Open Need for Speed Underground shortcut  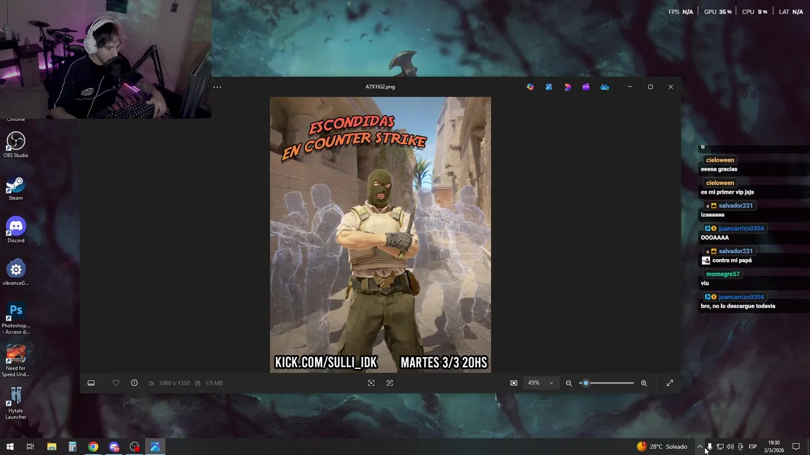(16, 361)
